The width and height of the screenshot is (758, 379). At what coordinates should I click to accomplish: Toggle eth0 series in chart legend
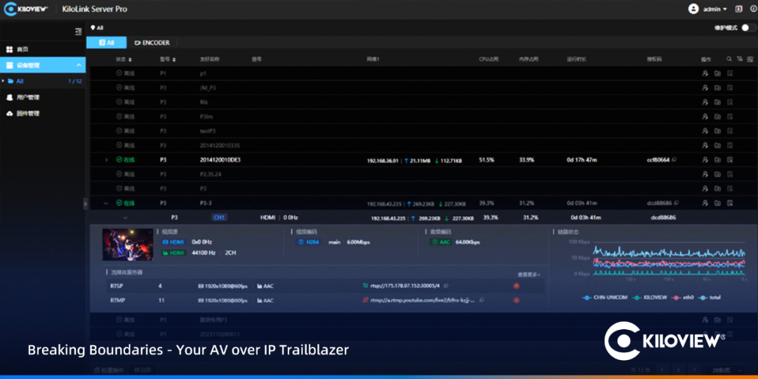tap(682, 298)
